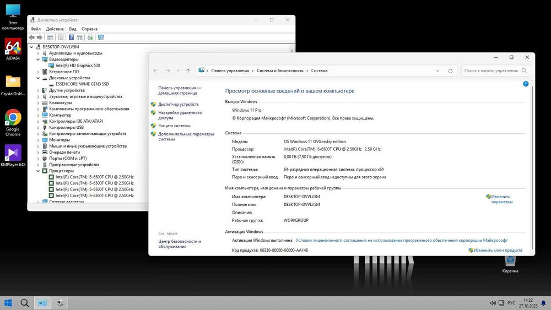Open the Защита системы link
551x310 pixels.
click(174, 126)
